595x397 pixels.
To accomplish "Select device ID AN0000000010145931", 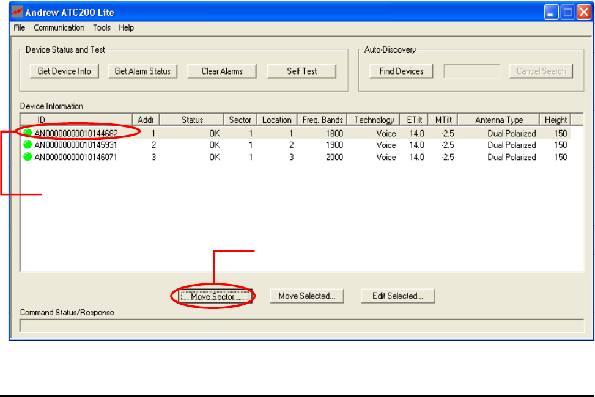I will pos(76,145).
